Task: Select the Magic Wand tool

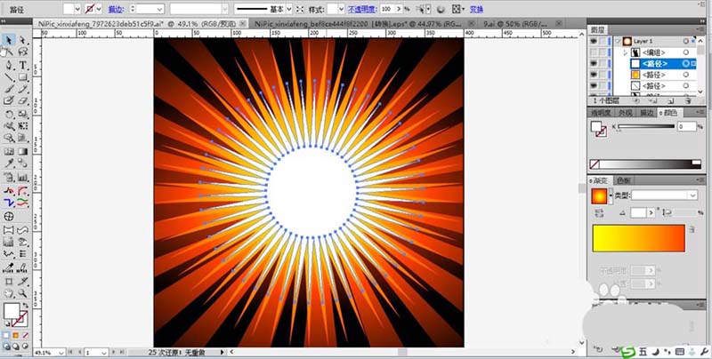Action: click(x=8, y=52)
